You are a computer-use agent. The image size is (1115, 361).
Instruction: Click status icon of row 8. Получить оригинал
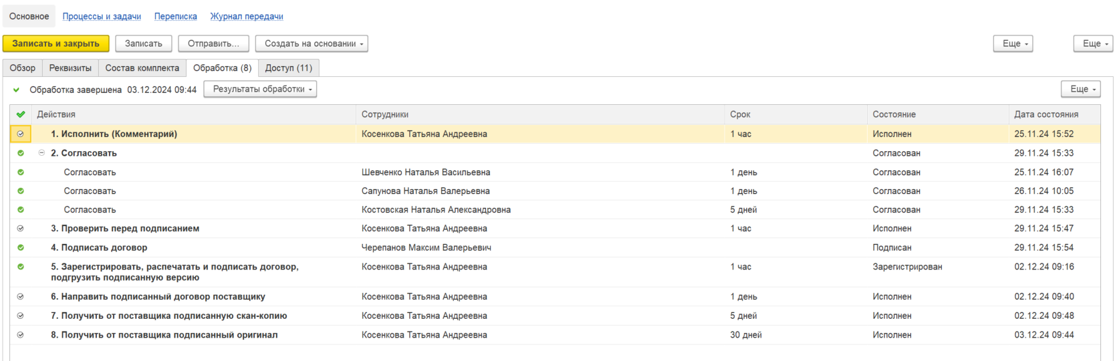pyautogui.click(x=21, y=335)
